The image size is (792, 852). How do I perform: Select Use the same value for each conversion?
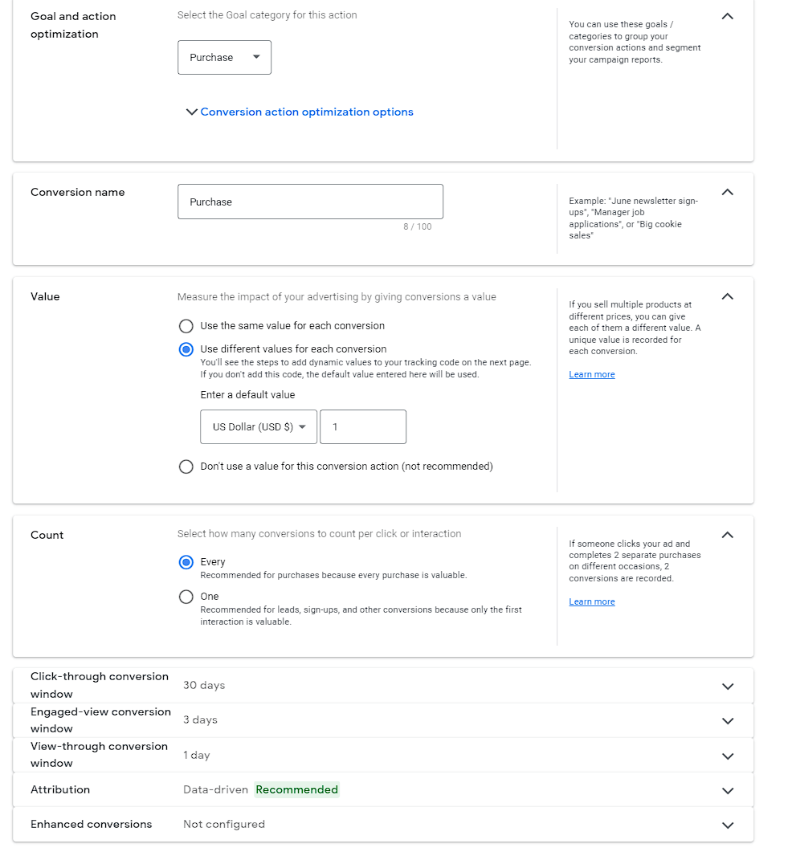tap(186, 326)
